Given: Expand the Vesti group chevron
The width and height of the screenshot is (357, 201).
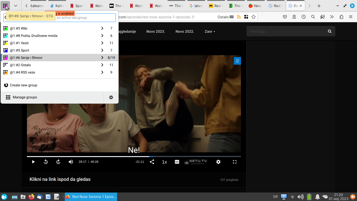Looking at the screenshot, I should coord(102,43).
